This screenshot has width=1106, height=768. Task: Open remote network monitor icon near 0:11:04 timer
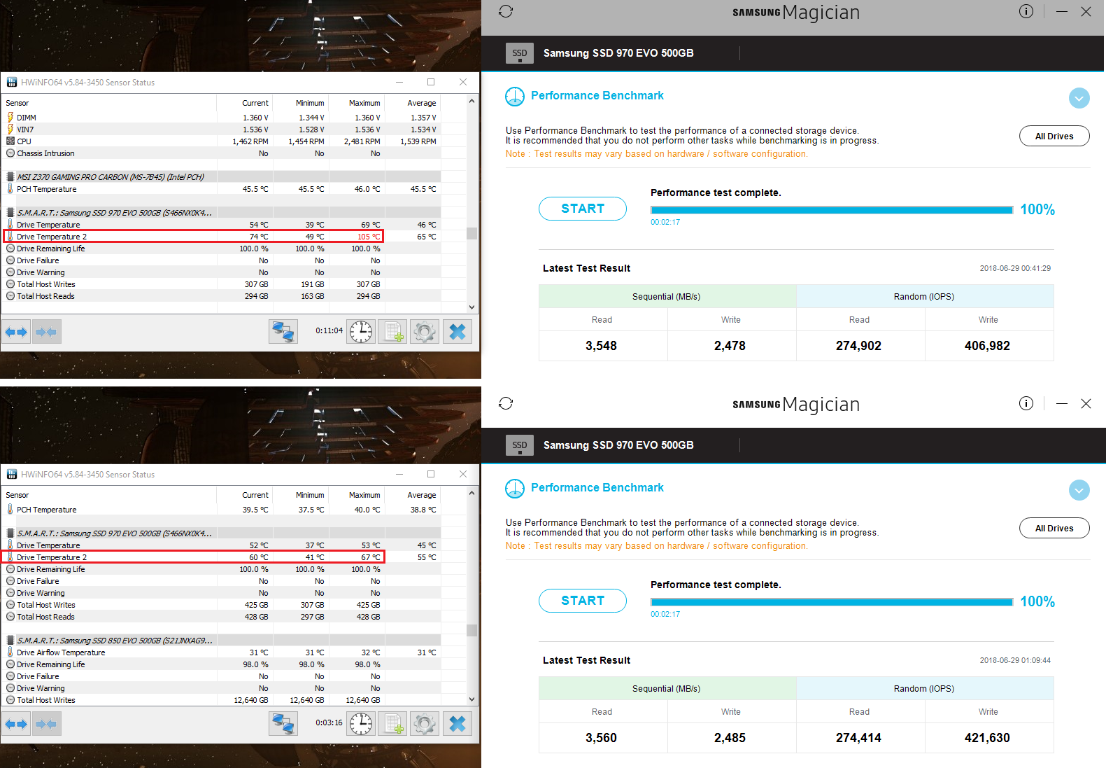click(x=283, y=332)
